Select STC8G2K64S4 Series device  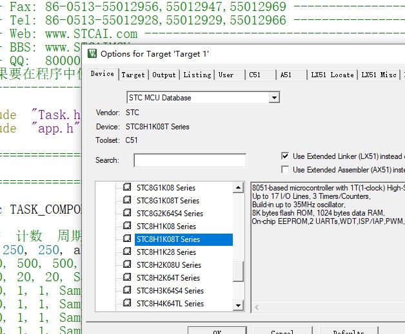(170, 214)
